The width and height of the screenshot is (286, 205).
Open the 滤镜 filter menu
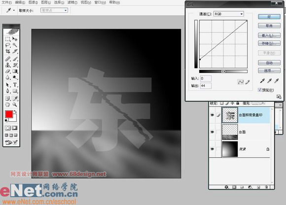click(x=72, y=2)
